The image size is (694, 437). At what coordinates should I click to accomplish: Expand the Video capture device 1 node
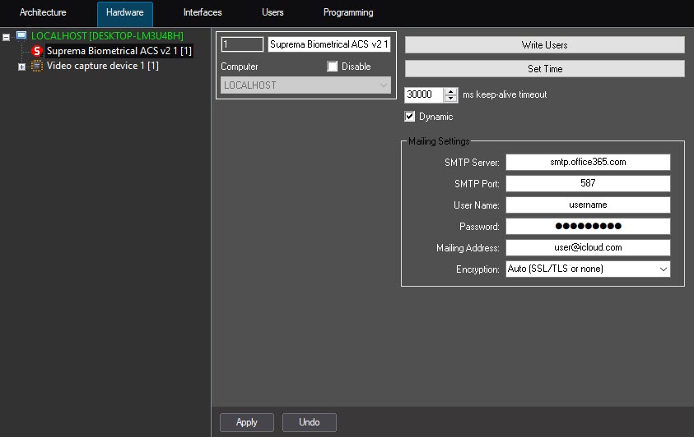[x=22, y=67]
